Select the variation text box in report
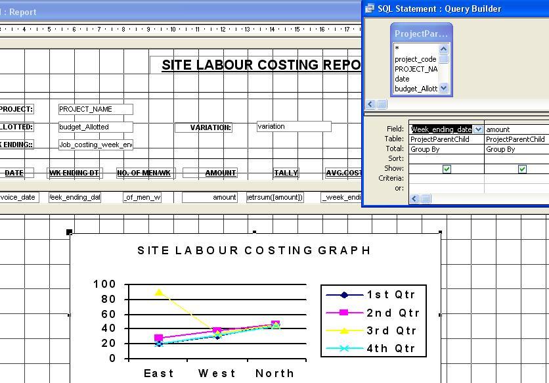 tap(294, 127)
